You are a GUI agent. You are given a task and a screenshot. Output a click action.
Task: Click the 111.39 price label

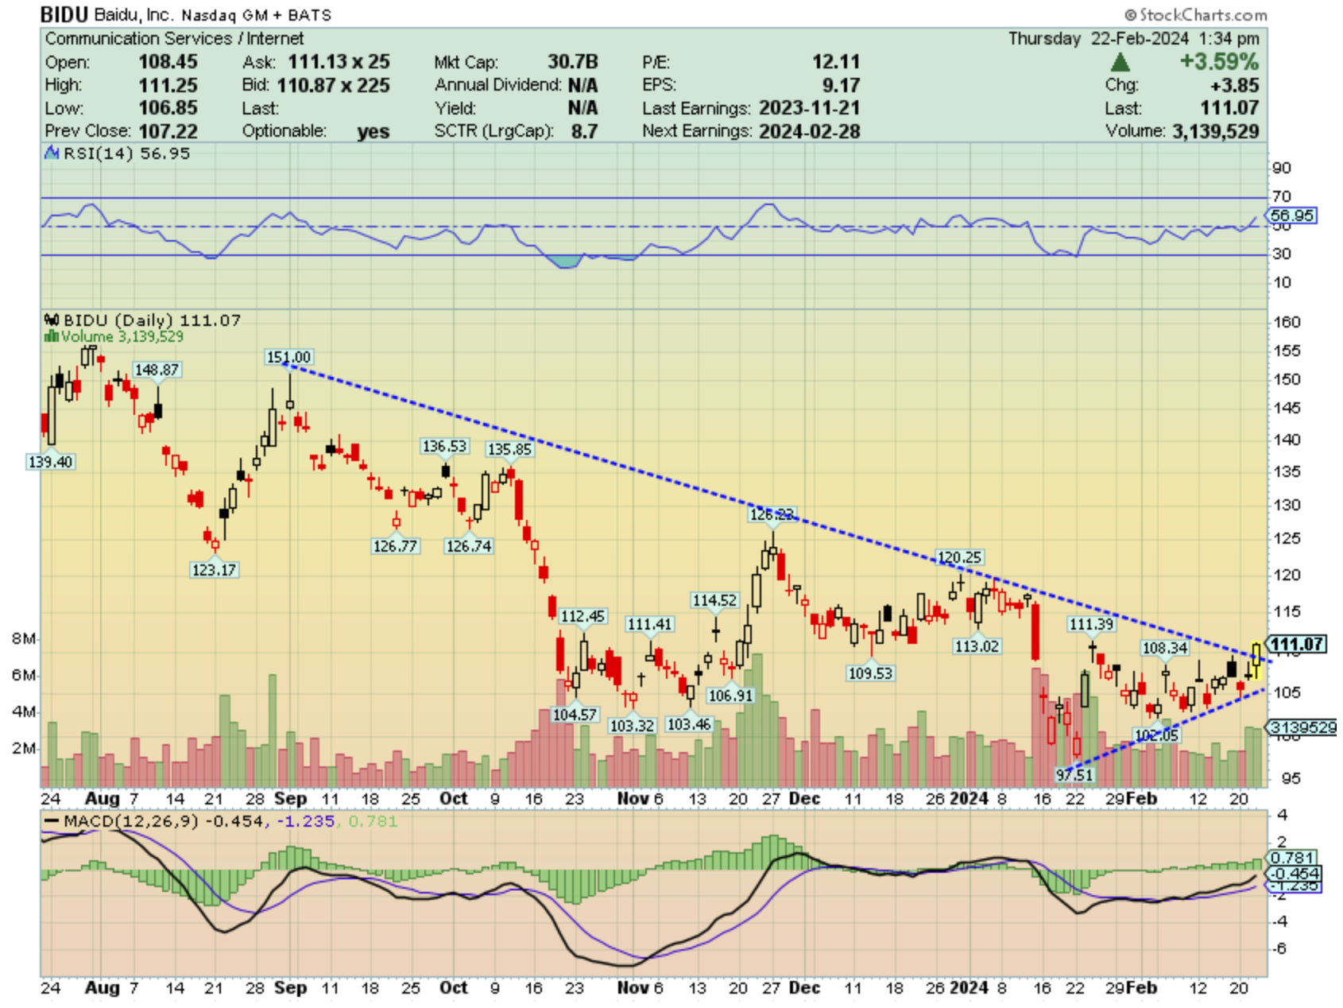pos(1091,624)
